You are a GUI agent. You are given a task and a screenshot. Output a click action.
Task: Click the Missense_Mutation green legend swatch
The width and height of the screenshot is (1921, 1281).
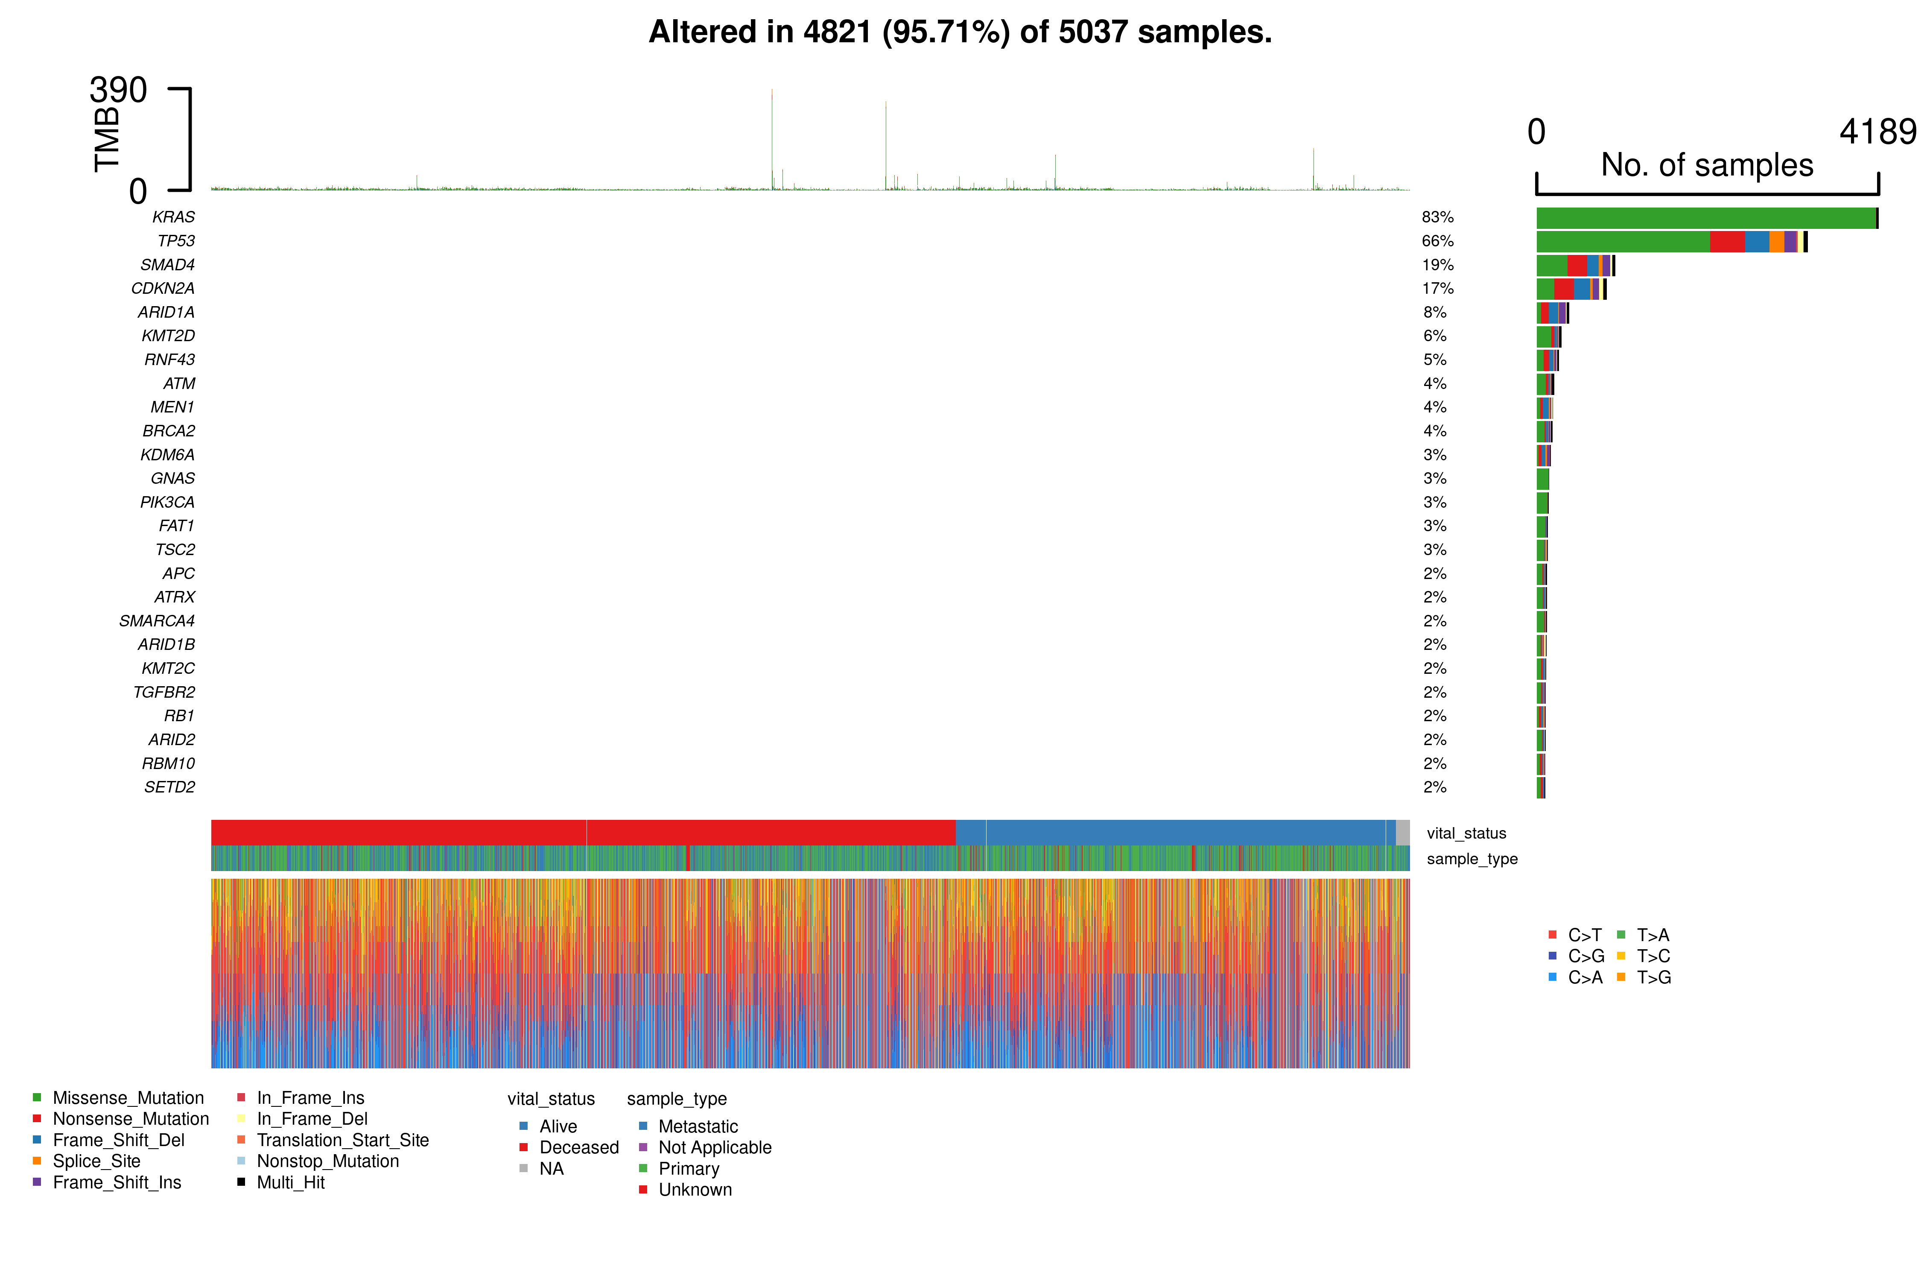(37, 1097)
